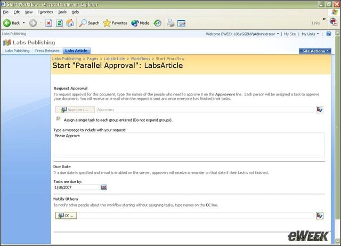This screenshot has height=246, width=341.
Task: Click the toolbar icon right of Print
Action: 181,23
